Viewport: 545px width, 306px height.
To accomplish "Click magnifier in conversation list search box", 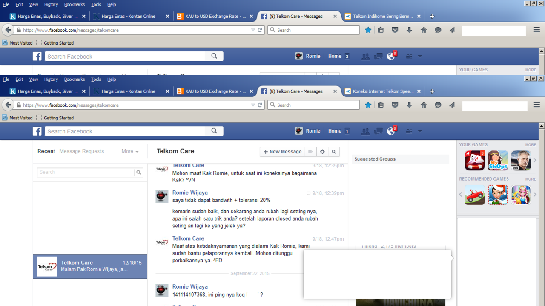I will click(x=138, y=172).
